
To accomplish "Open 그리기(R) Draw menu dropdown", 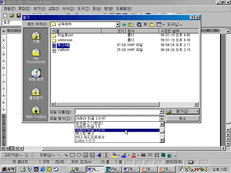I will coord(13,155).
